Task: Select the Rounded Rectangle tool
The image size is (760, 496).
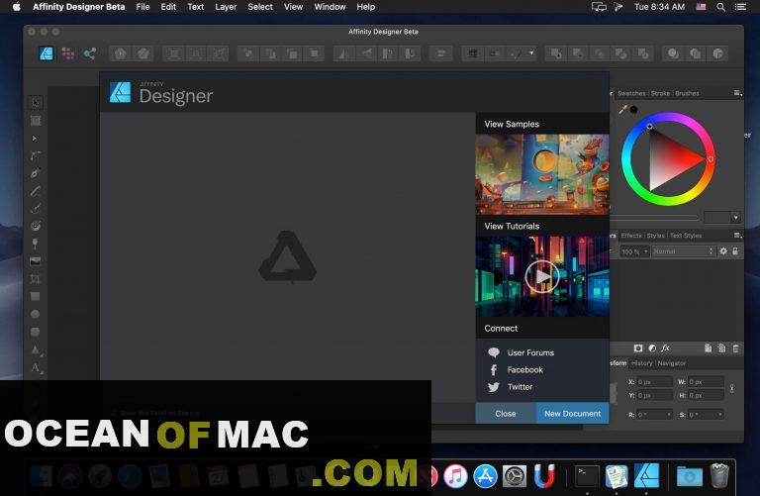Action: (35, 332)
